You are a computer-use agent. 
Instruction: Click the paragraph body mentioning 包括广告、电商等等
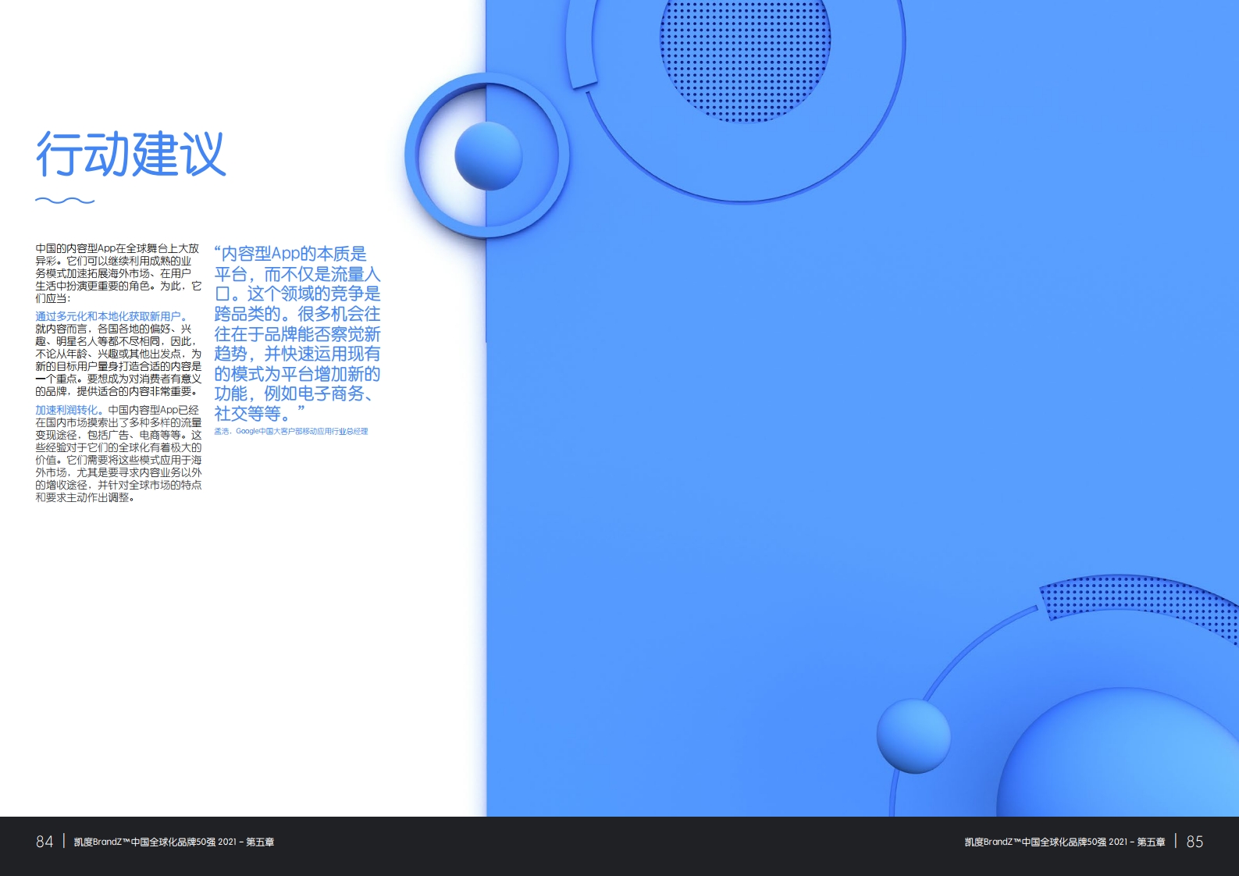(x=118, y=460)
